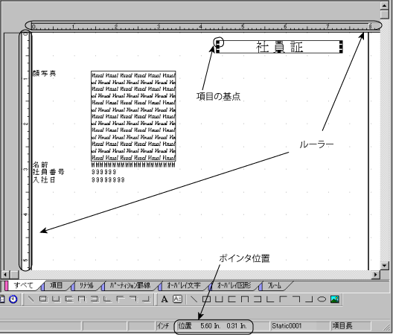Open the パーティション罫線 tab
The width and height of the screenshot is (393, 335).
(130, 285)
